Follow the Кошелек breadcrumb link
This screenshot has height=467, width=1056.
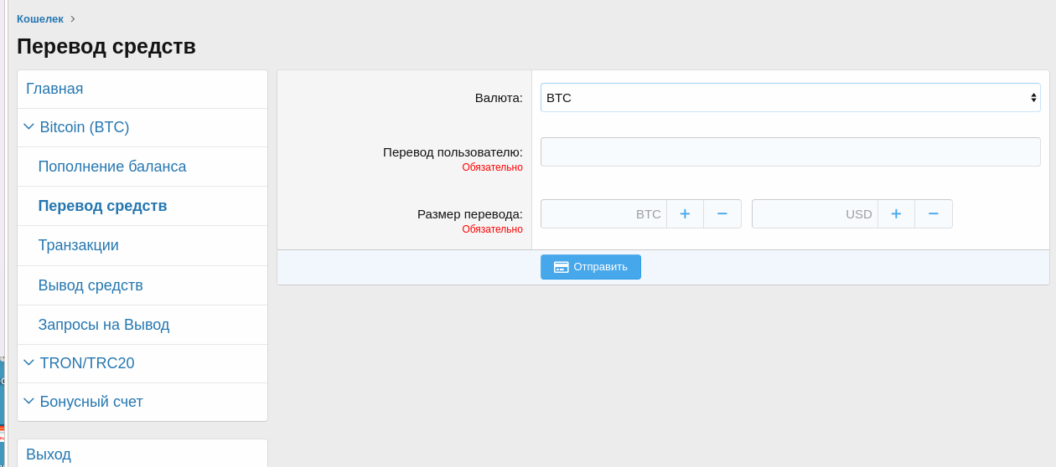click(x=40, y=18)
